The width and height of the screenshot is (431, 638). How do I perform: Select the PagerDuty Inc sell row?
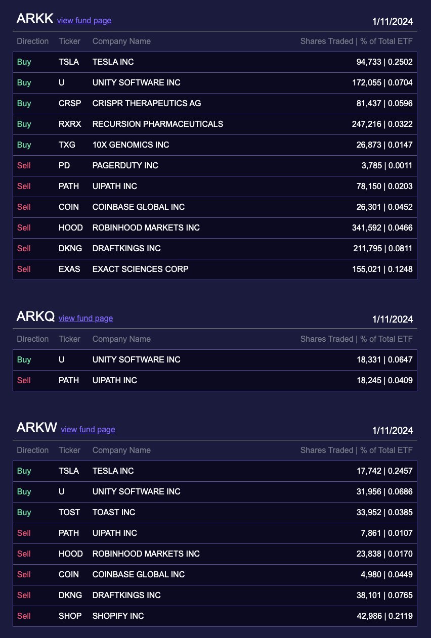214,166
